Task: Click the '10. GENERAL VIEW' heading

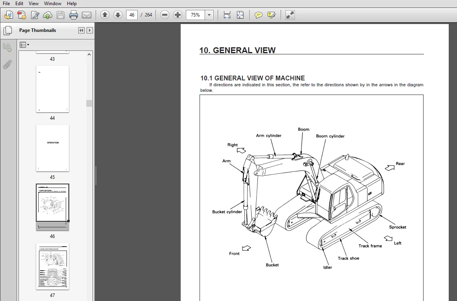Action: pyautogui.click(x=237, y=50)
